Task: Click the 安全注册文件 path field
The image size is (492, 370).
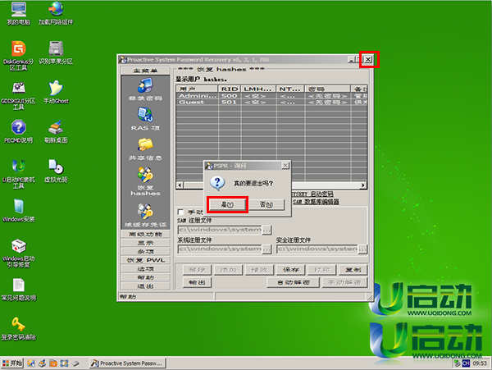Action: pyautogui.click(x=317, y=249)
